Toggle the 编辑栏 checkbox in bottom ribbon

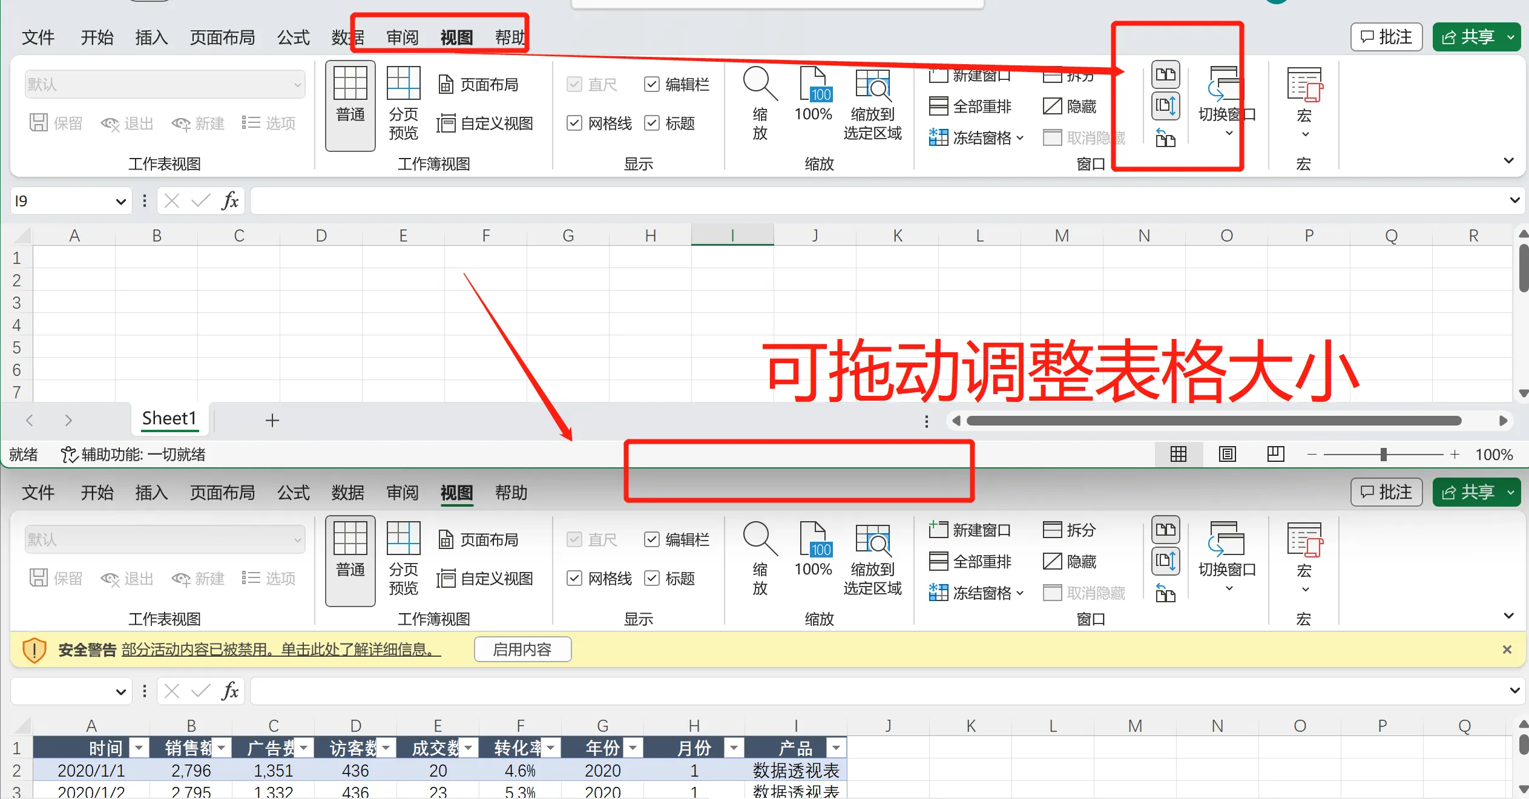click(x=652, y=539)
